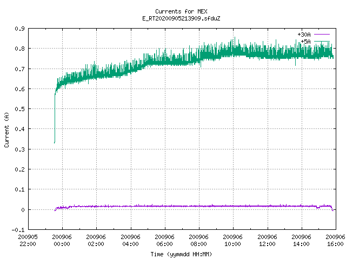This screenshot has height=259, width=346.
Task: Click y-axis tick value 0.4
Action: click(19, 129)
